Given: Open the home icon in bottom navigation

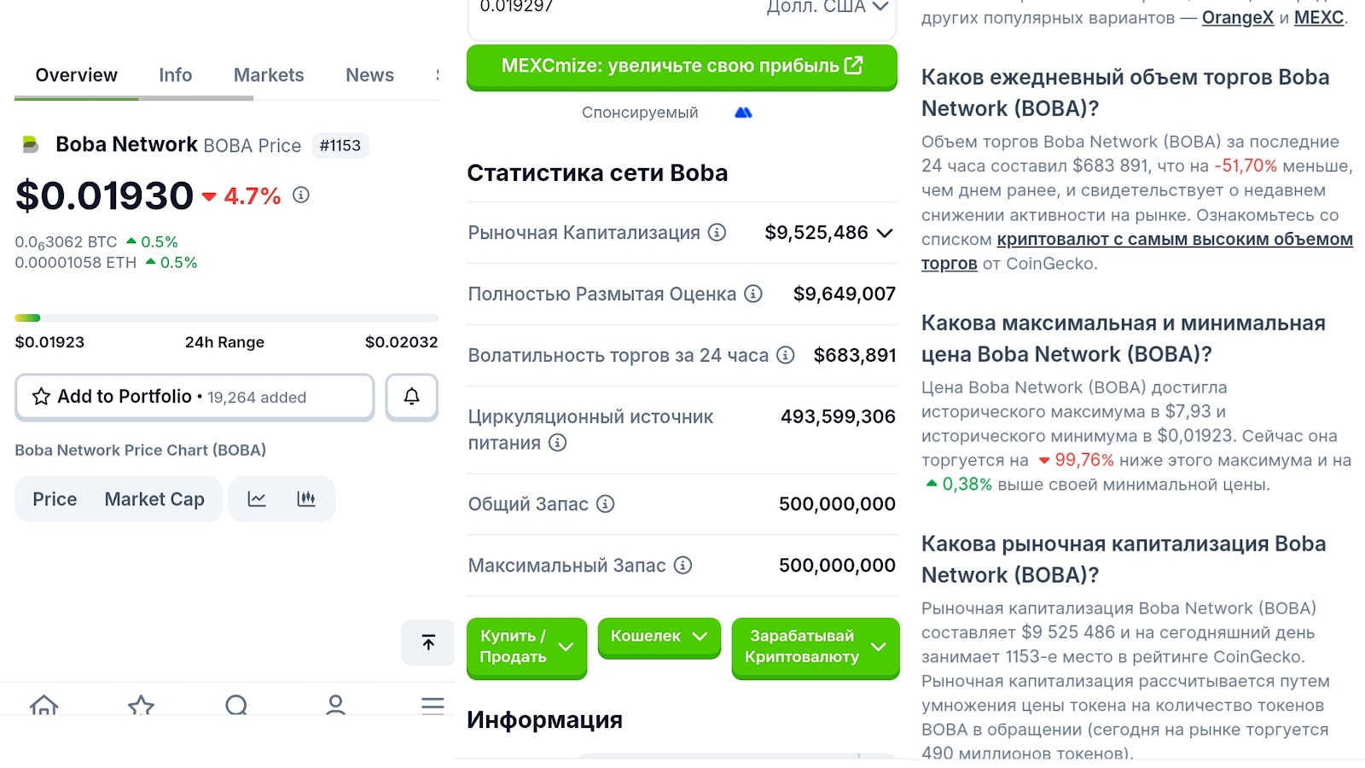Looking at the screenshot, I should tap(44, 705).
